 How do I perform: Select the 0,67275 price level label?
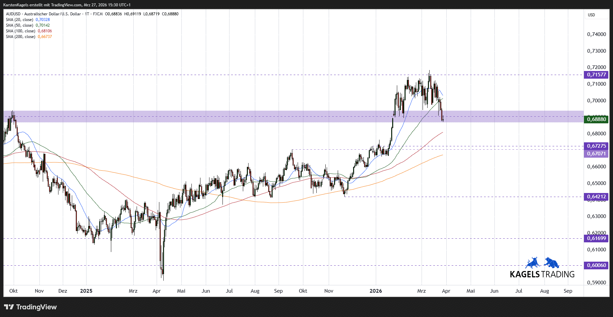pyautogui.click(x=596, y=146)
